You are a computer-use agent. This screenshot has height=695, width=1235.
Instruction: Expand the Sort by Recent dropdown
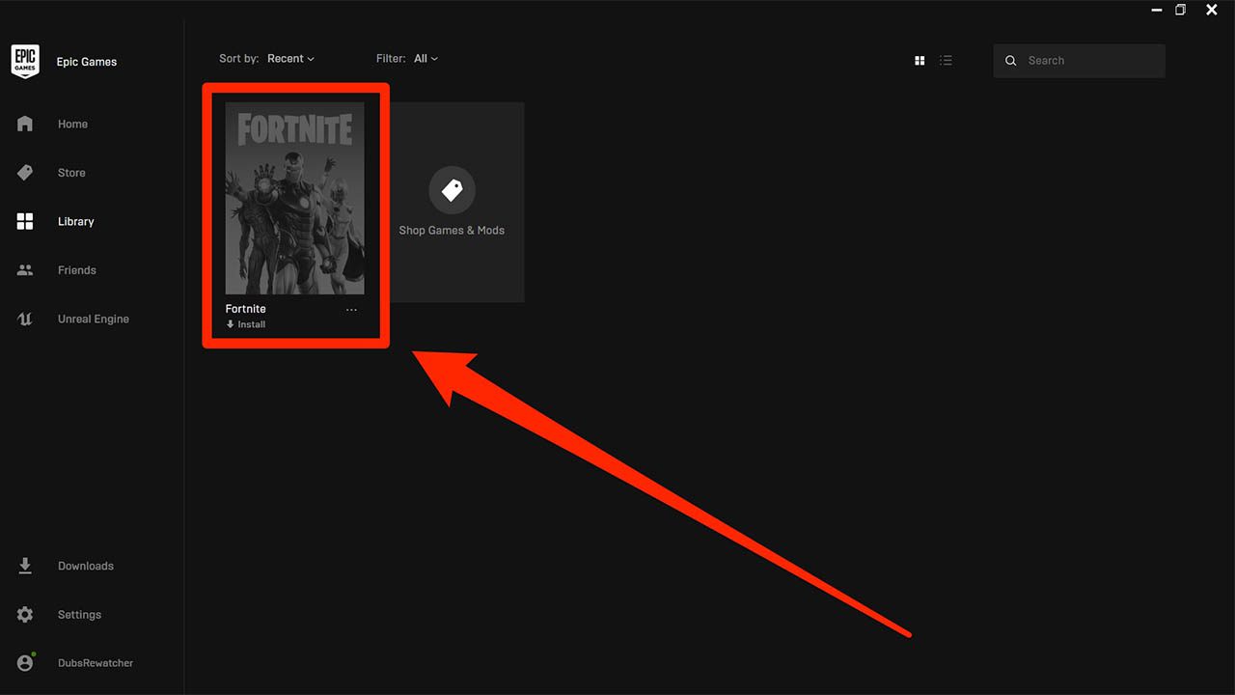[290, 59]
